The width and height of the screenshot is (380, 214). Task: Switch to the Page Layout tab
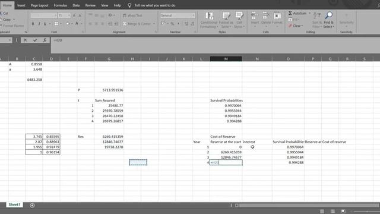tap(40, 5)
